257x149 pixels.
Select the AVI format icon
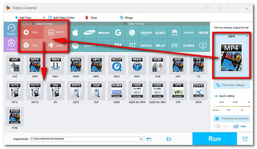(x=15, y=65)
